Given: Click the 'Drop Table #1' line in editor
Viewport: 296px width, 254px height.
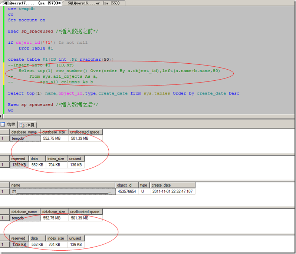Looking at the screenshot, I should coord(36,48).
